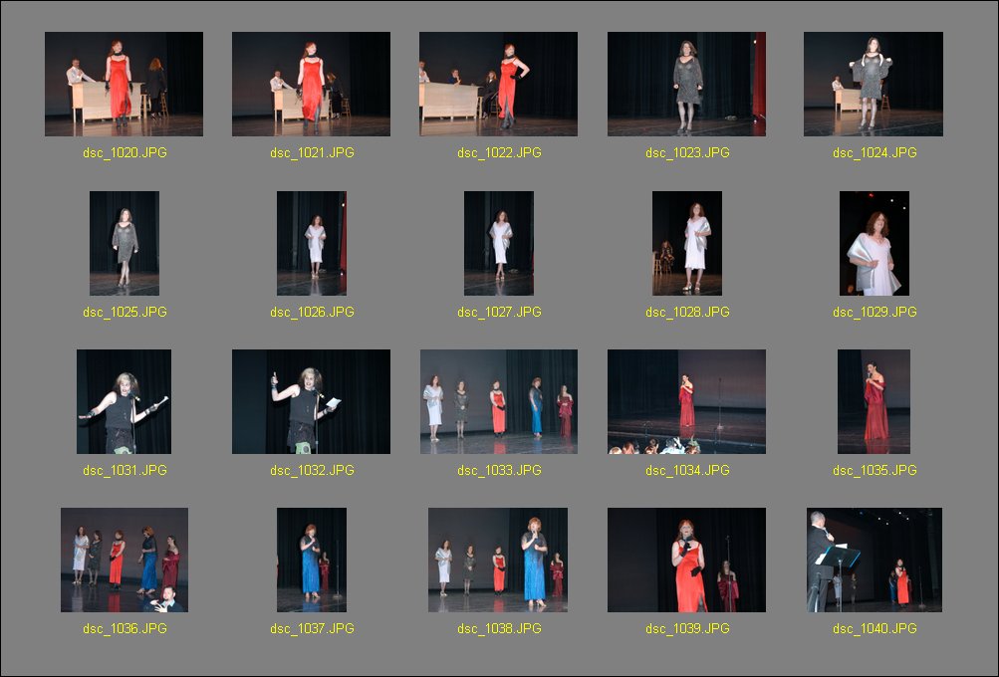Open the thumbnail above dsc_1023.JPG

[687, 84]
